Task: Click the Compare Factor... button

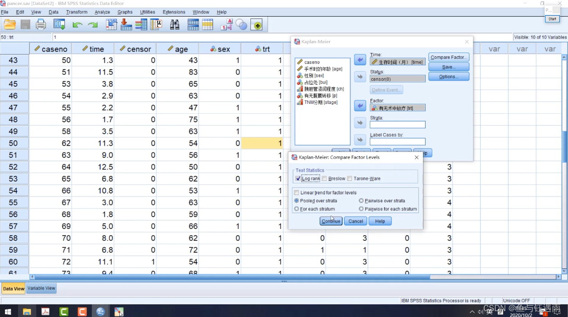Action: (x=449, y=57)
